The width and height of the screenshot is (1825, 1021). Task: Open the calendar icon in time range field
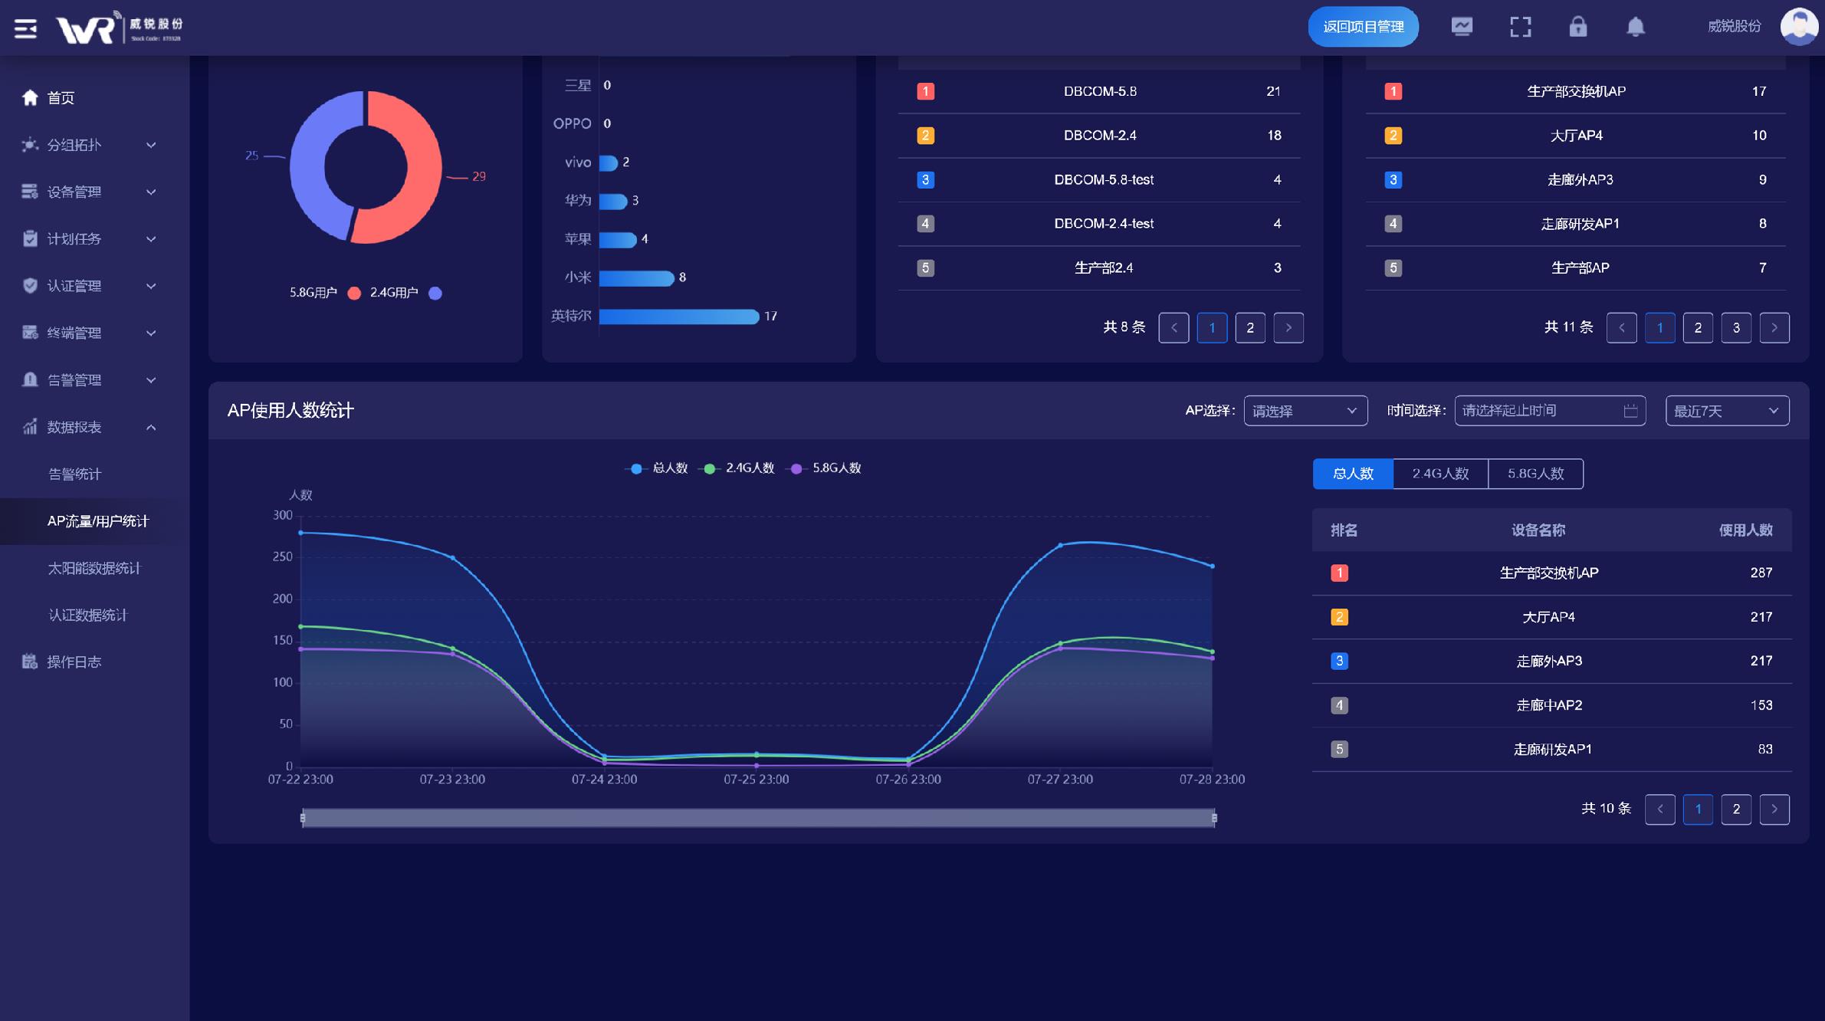pos(1630,411)
